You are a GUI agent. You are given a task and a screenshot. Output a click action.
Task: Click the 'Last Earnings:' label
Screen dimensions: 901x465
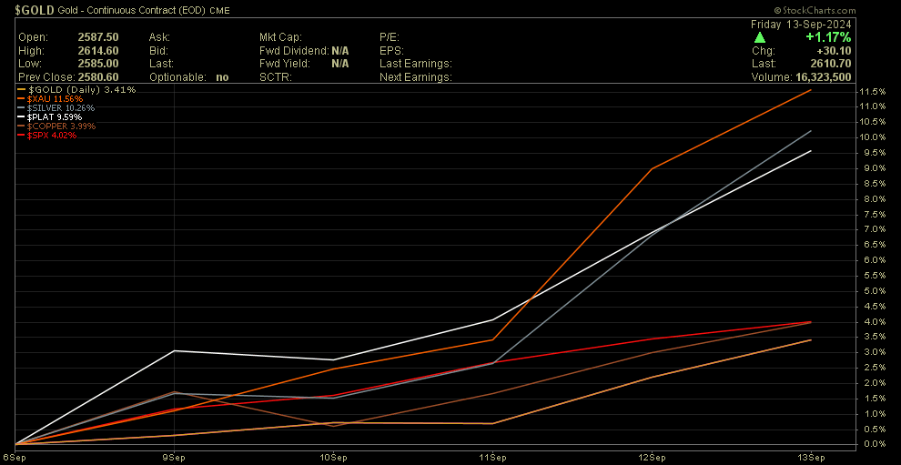(415, 63)
